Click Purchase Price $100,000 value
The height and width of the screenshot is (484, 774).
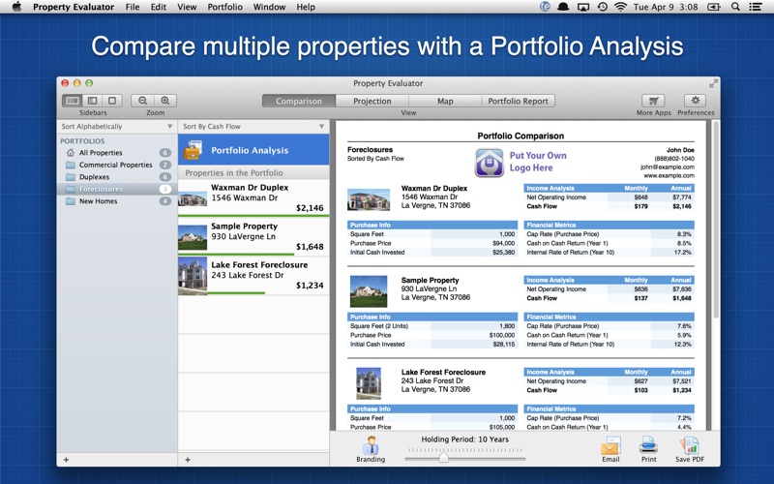tap(501, 335)
